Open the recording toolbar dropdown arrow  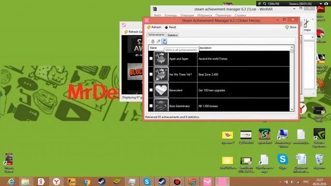321,4
